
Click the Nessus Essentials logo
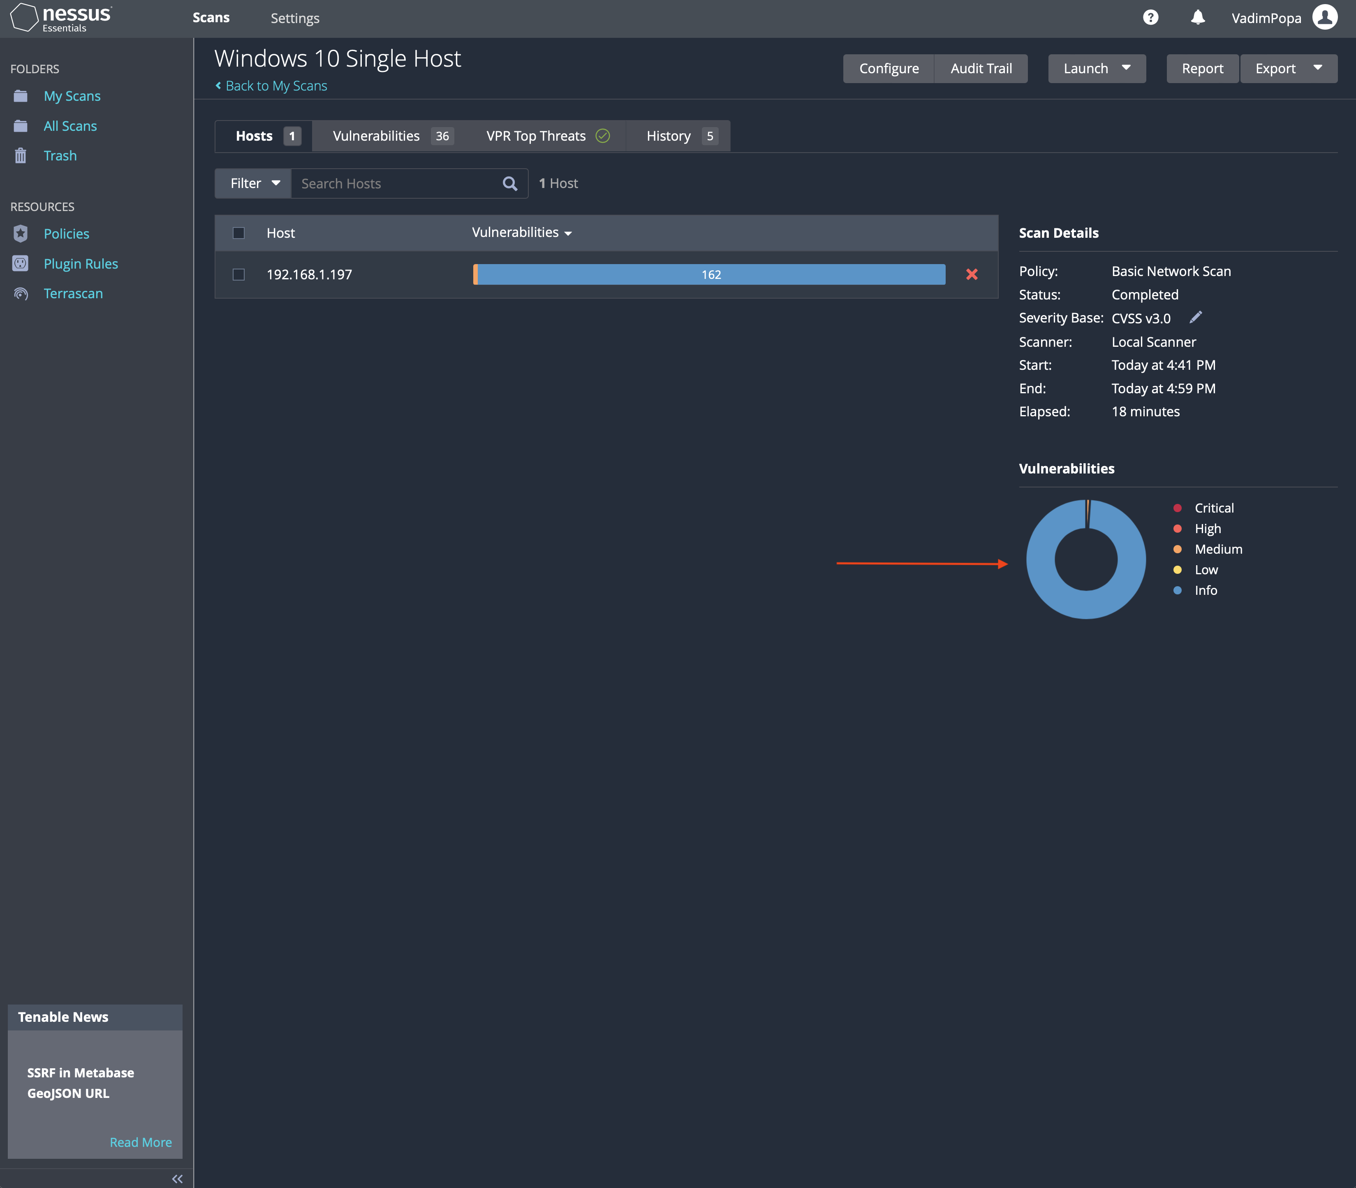click(62, 18)
